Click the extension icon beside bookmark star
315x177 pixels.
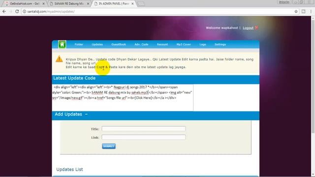click(303, 11)
